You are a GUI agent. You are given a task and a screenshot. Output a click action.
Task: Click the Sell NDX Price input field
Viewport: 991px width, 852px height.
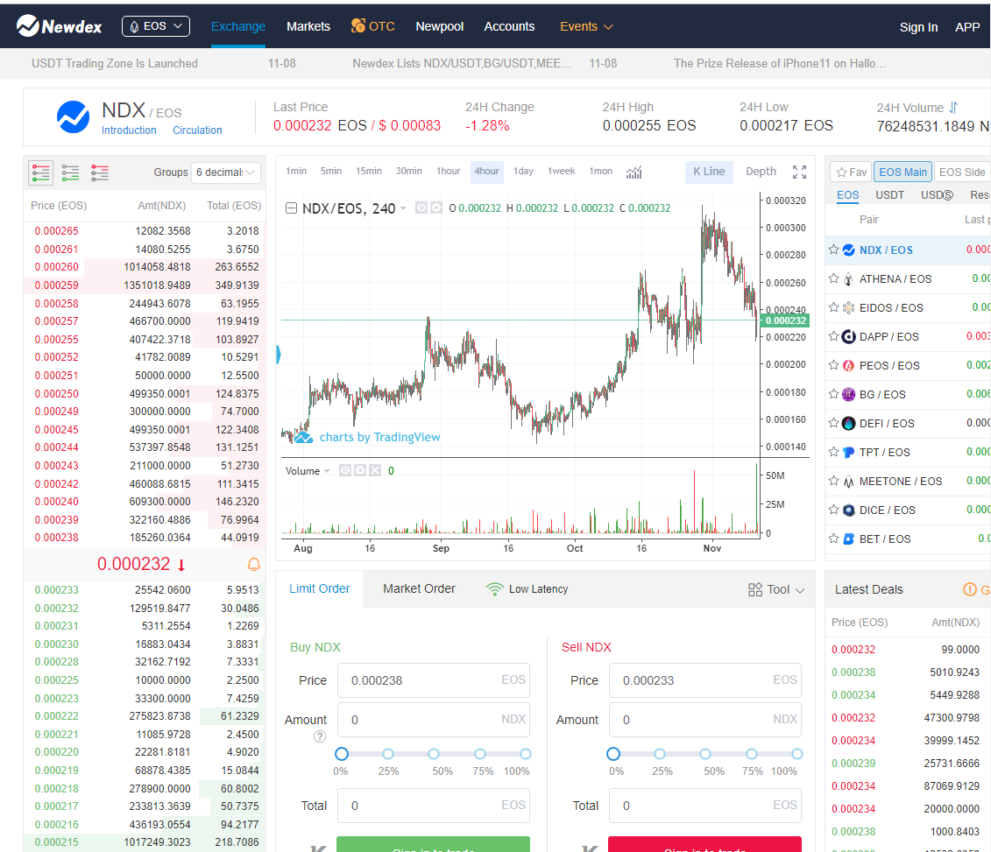coord(692,680)
